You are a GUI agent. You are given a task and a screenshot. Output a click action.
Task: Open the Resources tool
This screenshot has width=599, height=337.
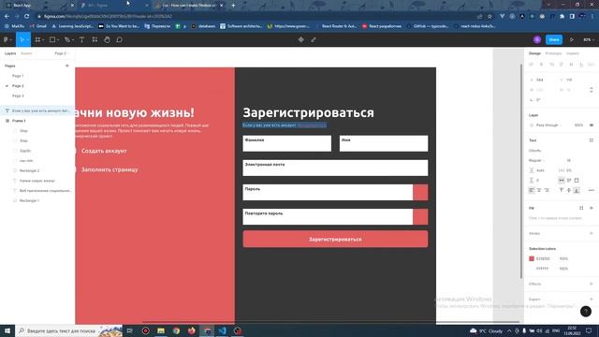95,39
